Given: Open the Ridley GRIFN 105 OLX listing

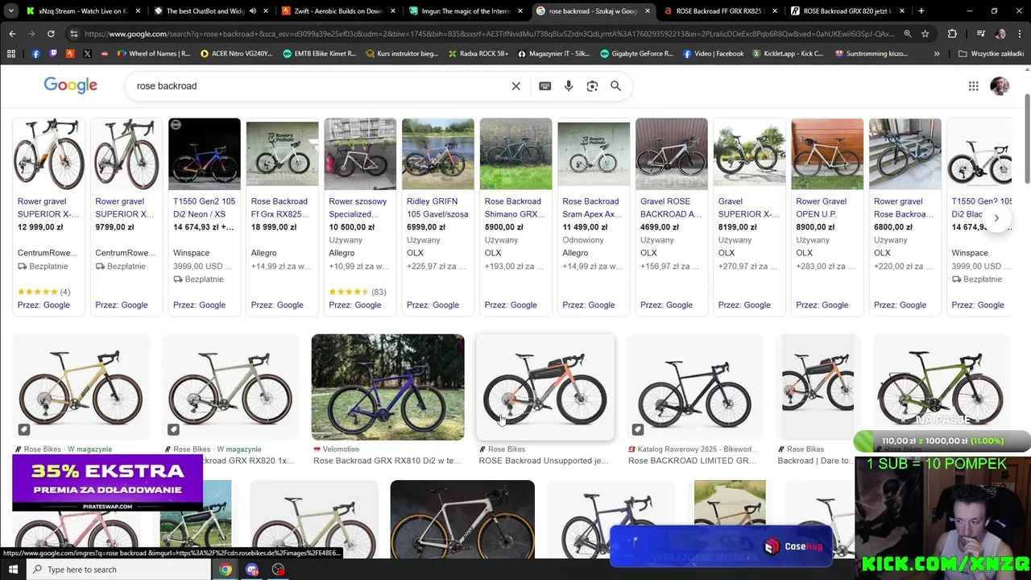Looking at the screenshot, I should pyautogui.click(x=437, y=216).
